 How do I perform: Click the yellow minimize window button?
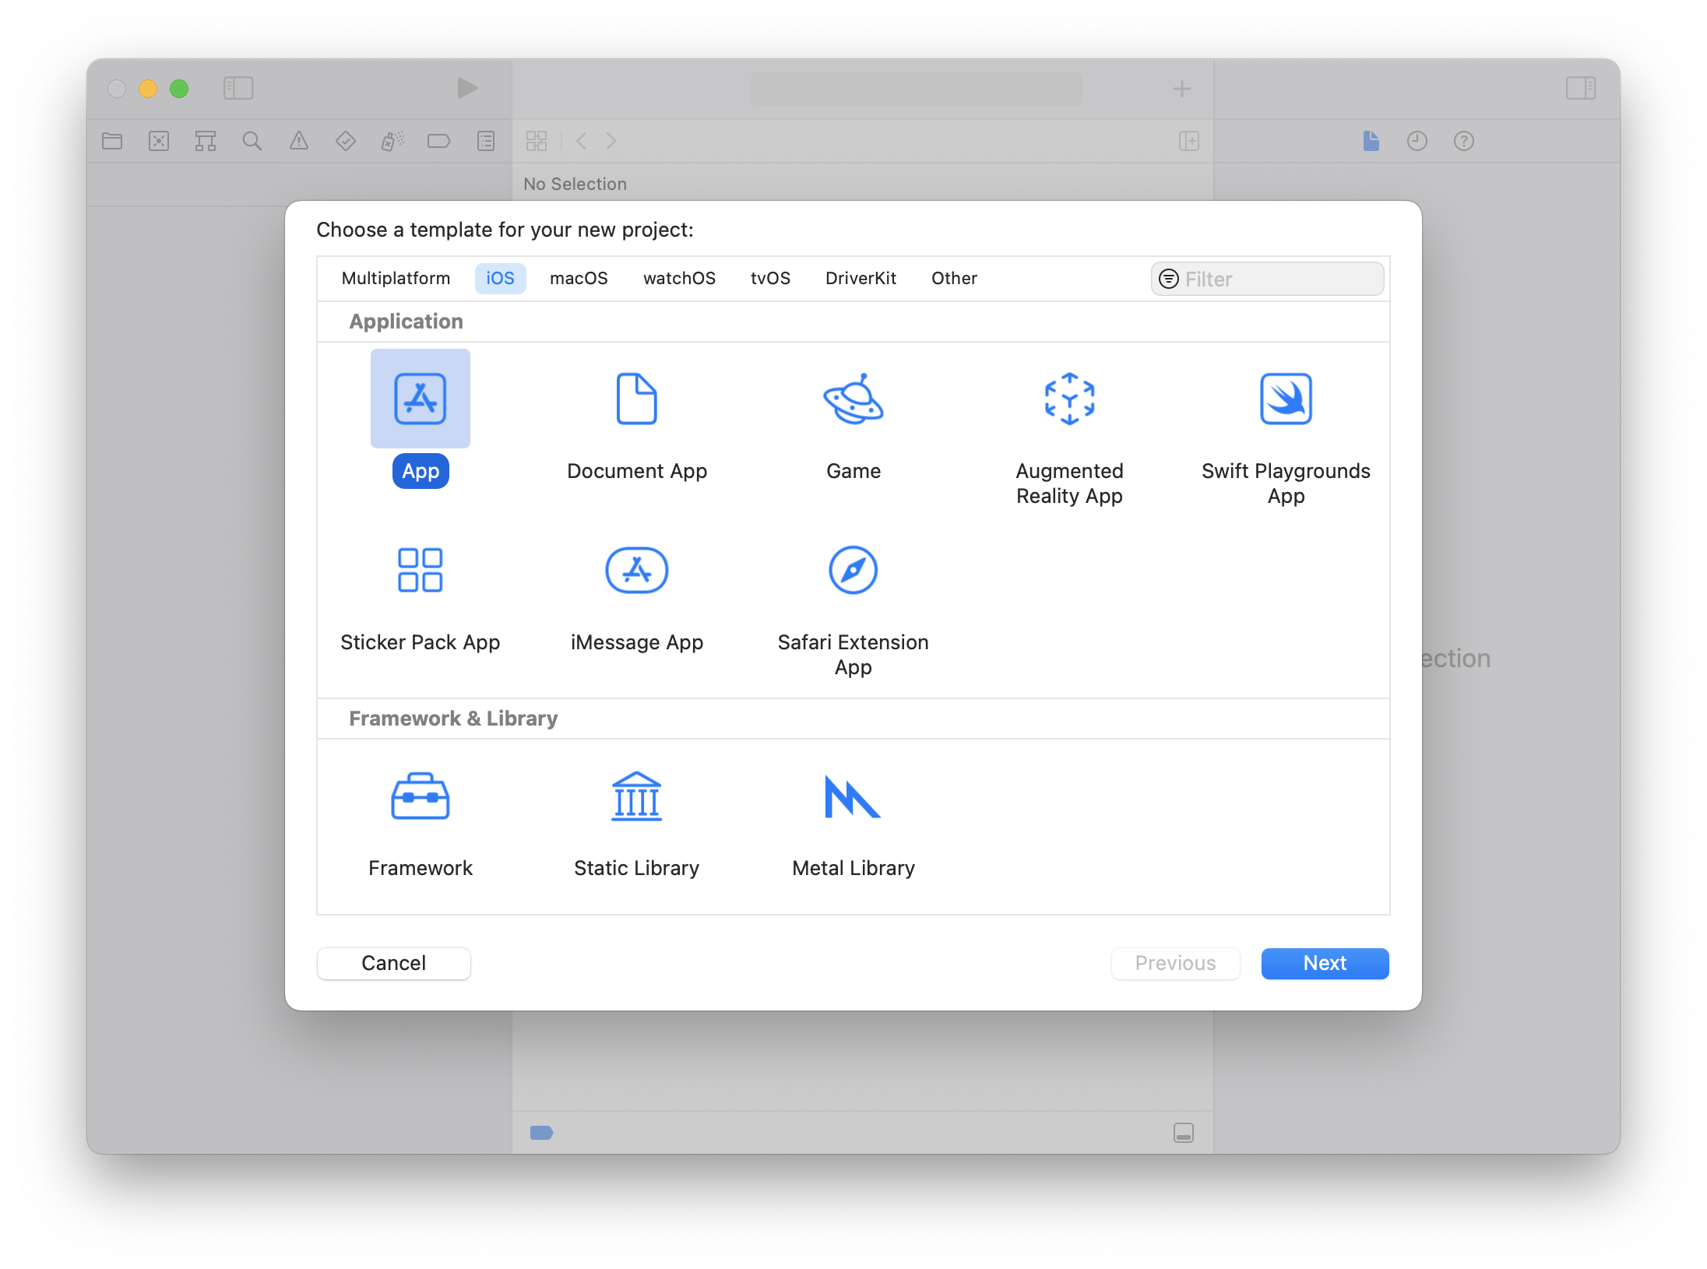[148, 89]
